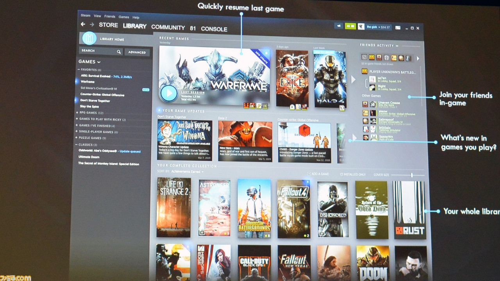
Task: Click the Advanced search button
Action: (x=137, y=52)
